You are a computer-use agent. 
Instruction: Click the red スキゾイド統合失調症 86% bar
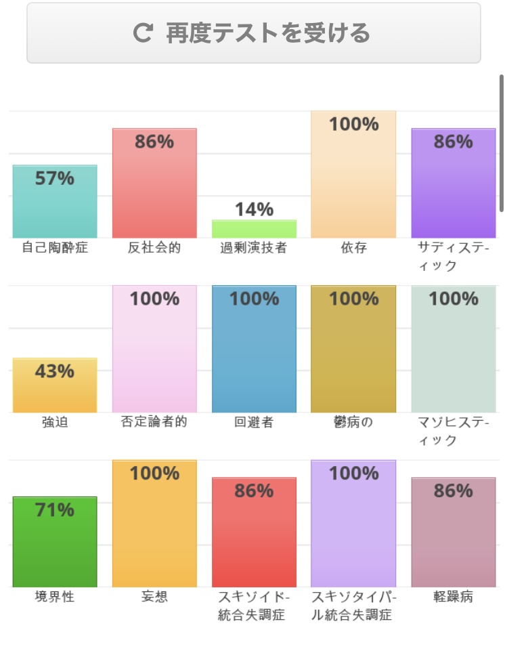click(x=254, y=532)
